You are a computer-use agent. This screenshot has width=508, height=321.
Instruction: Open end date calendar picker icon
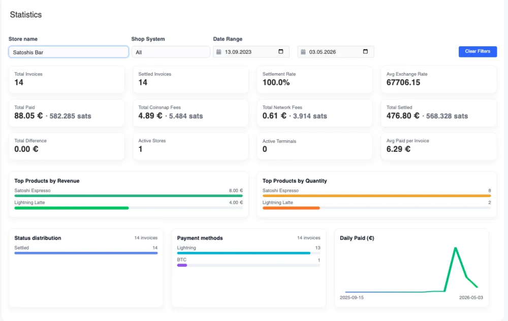coord(365,51)
